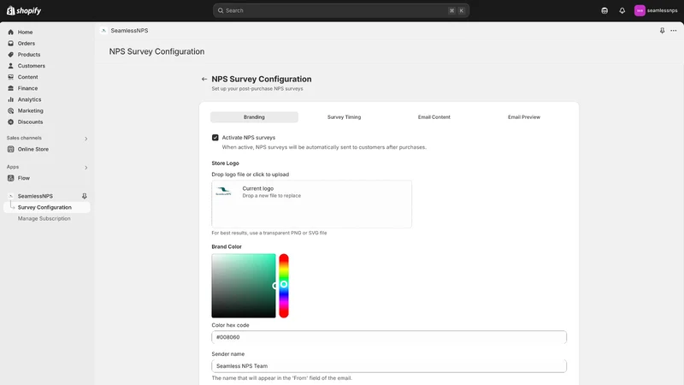Open the Finance bank icon
The width and height of the screenshot is (684, 385).
click(11, 88)
